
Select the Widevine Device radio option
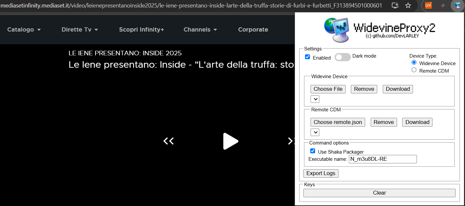[414, 62]
